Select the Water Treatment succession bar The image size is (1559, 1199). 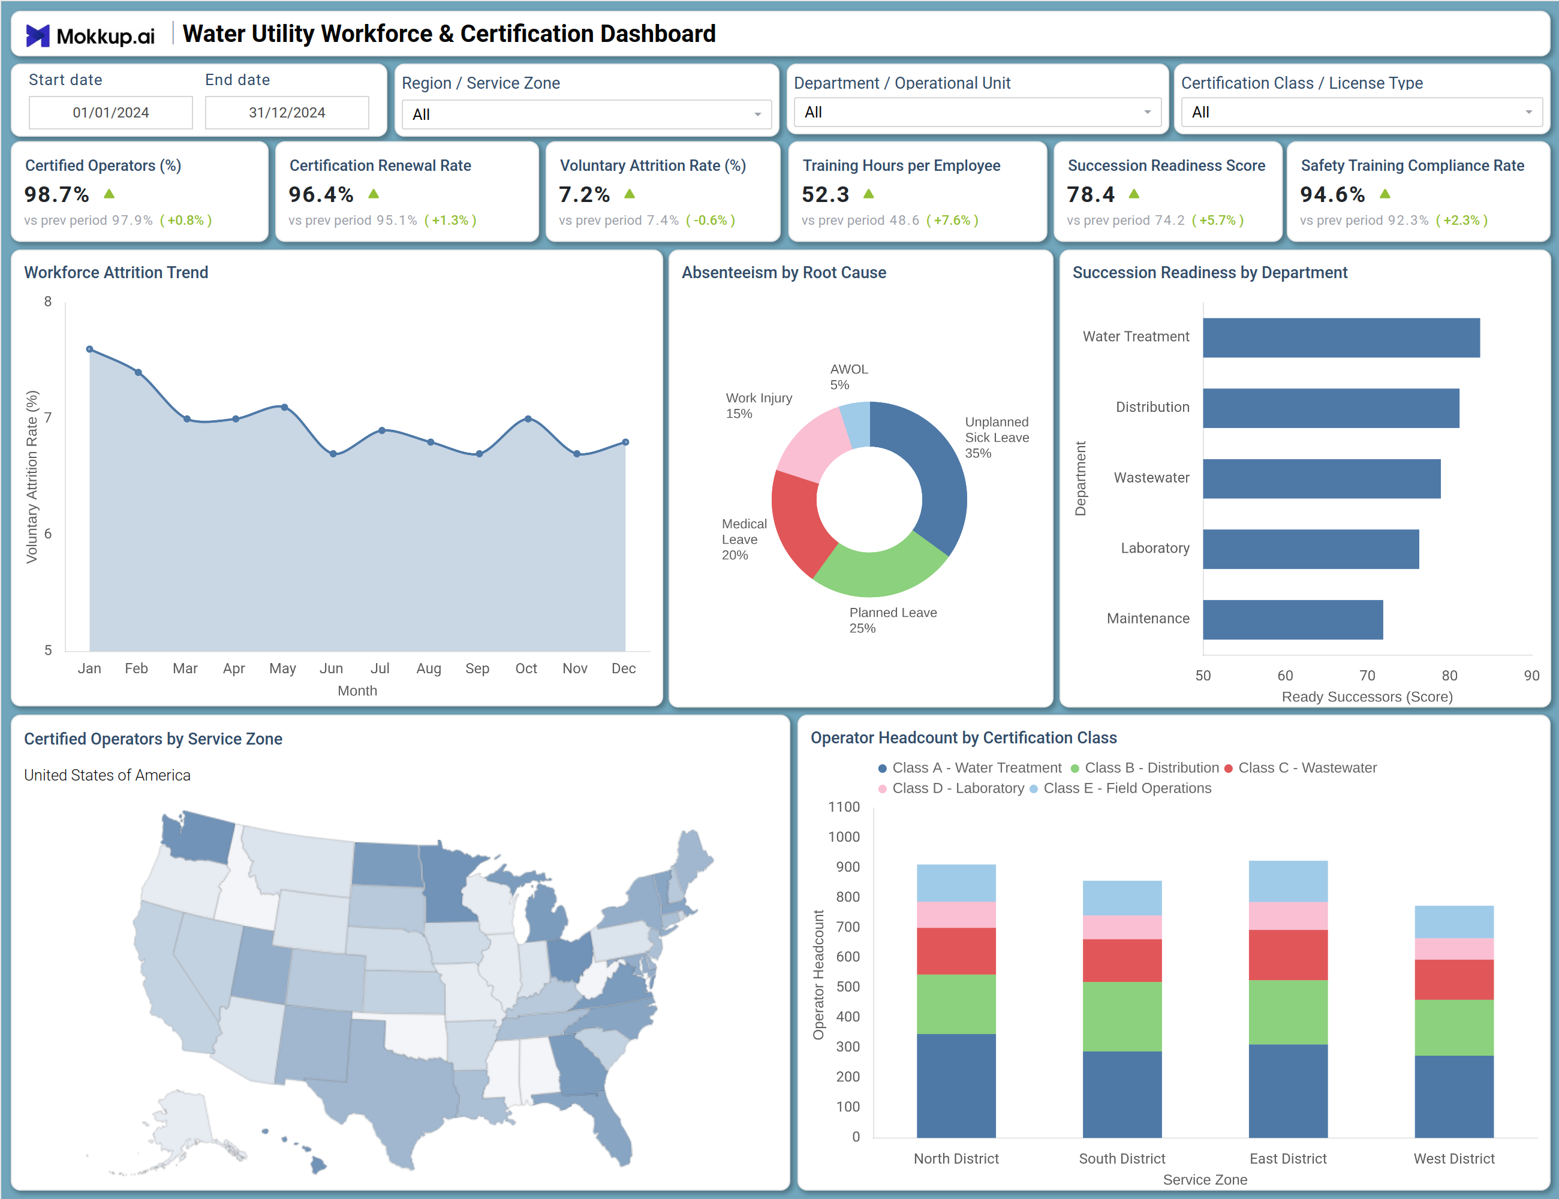[1341, 338]
